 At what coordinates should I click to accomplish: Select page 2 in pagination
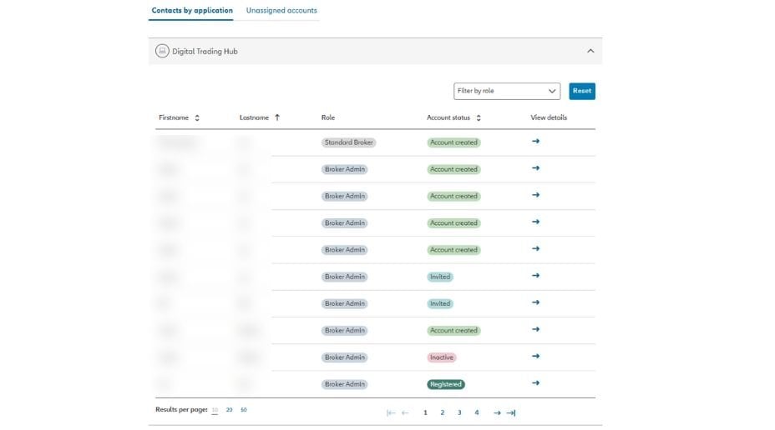(443, 412)
